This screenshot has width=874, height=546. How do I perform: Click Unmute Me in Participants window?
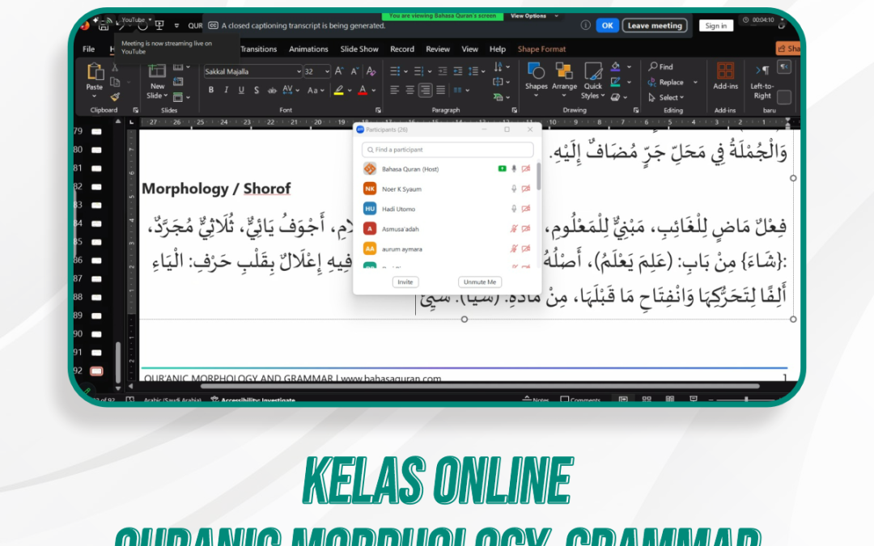(x=479, y=282)
